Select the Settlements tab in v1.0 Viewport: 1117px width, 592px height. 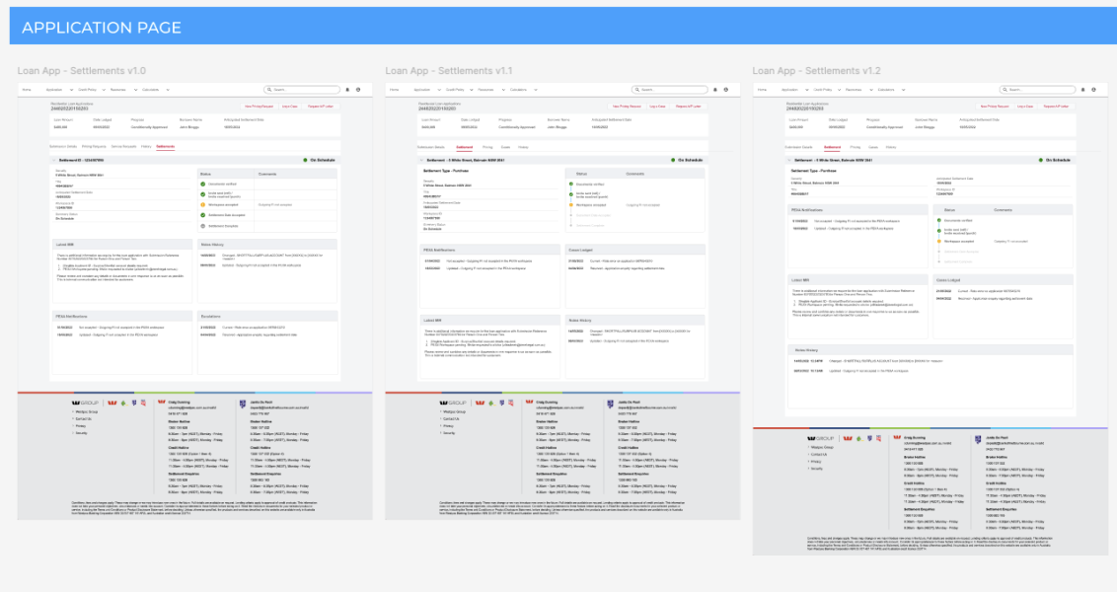click(165, 147)
